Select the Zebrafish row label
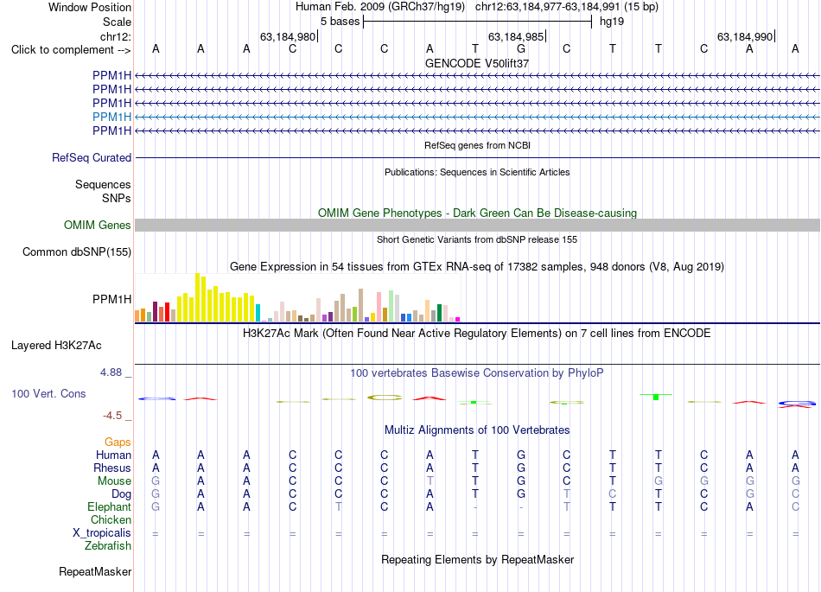 tap(107, 546)
